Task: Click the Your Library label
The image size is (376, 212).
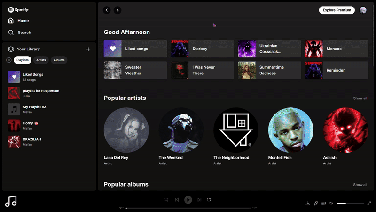Action: [28, 49]
